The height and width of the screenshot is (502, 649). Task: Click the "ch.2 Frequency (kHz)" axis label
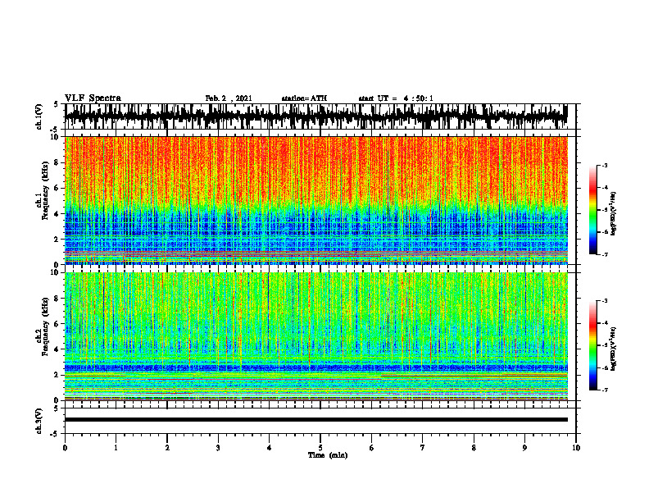tap(43, 326)
